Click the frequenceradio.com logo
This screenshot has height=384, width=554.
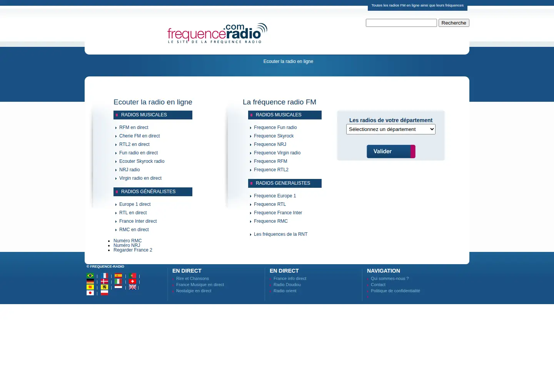(217, 33)
